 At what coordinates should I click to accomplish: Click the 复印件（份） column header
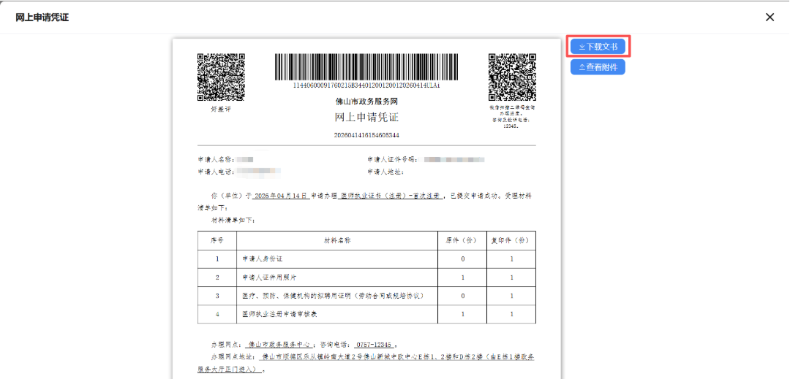tap(511, 241)
